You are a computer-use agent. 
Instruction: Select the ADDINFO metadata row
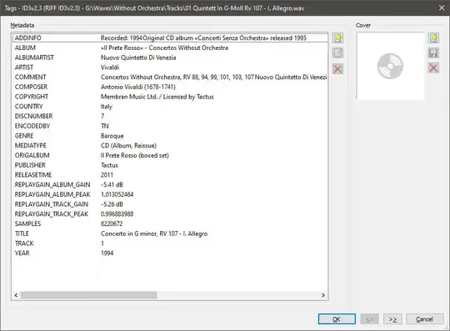coord(170,38)
